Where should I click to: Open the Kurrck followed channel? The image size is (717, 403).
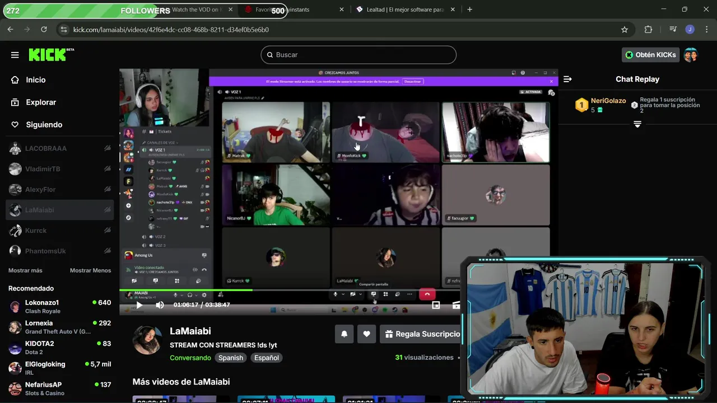click(x=59, y=231)
